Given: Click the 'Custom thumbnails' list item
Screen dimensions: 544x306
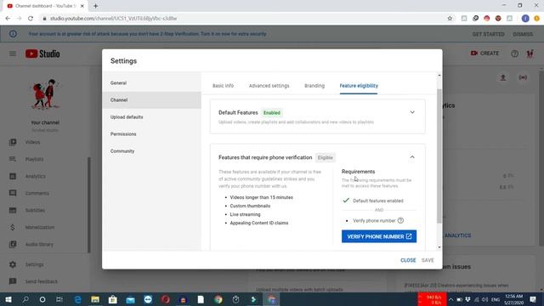Looking at the screenshot, I should 250,206.
